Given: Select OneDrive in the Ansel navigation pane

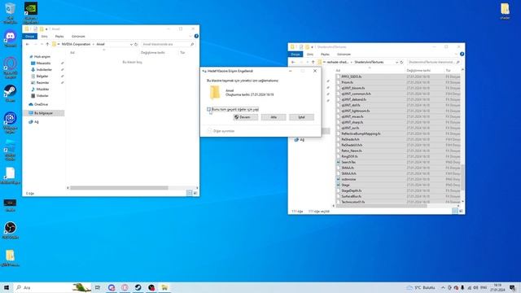Looking at the screenshot, I should [x=41, y=104].
